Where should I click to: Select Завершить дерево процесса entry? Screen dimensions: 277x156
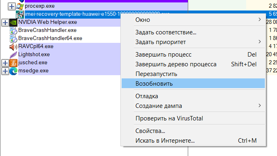click(x=193, y=64)
